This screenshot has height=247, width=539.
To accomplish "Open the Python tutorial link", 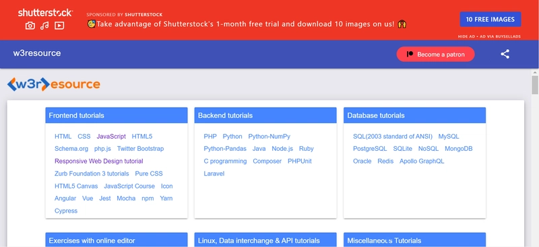I will [232, 137].
